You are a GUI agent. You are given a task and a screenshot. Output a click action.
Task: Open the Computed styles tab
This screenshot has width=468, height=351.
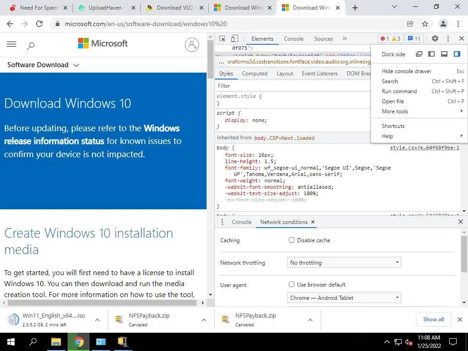pos(255,74)
